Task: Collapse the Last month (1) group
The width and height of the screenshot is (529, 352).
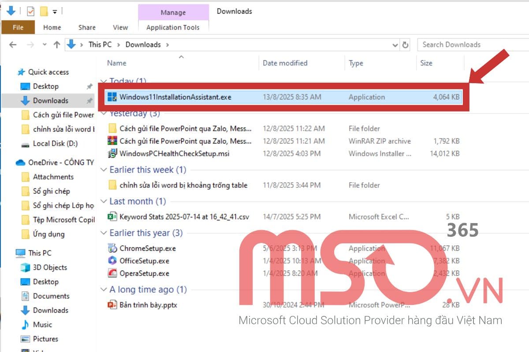Action: [104, 202]
